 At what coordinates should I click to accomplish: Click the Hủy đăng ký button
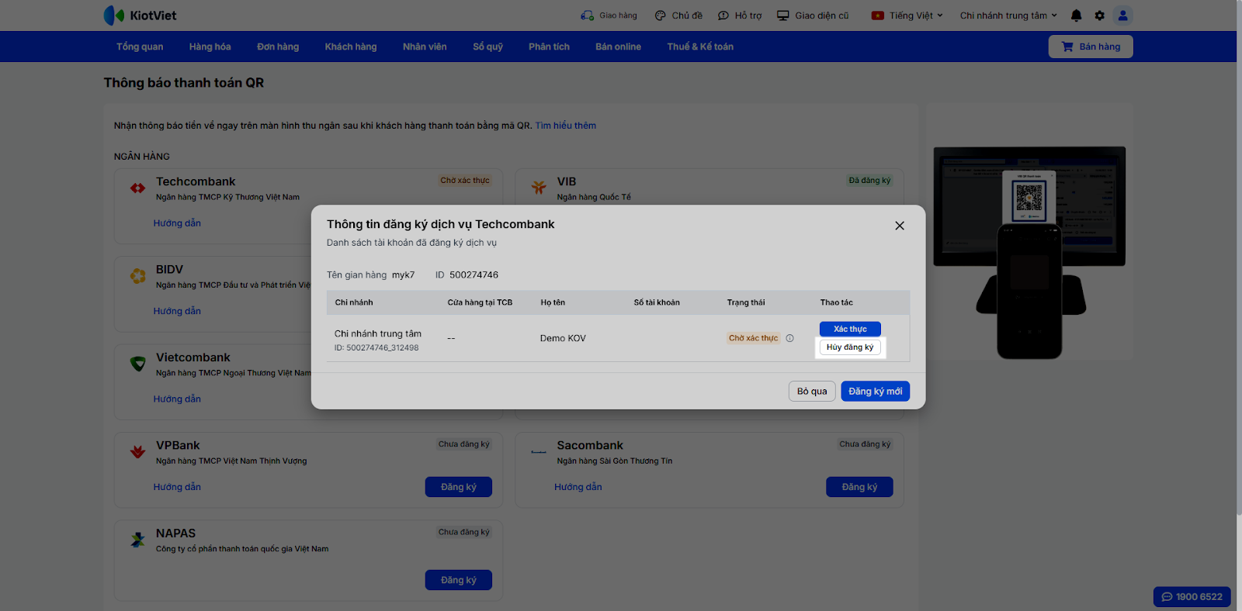pyautogui.click(x=850, y=347)
